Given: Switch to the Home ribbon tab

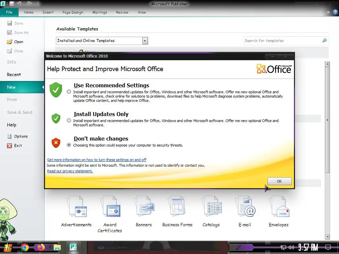Looking at the screenshot, I should click(29, 12).
